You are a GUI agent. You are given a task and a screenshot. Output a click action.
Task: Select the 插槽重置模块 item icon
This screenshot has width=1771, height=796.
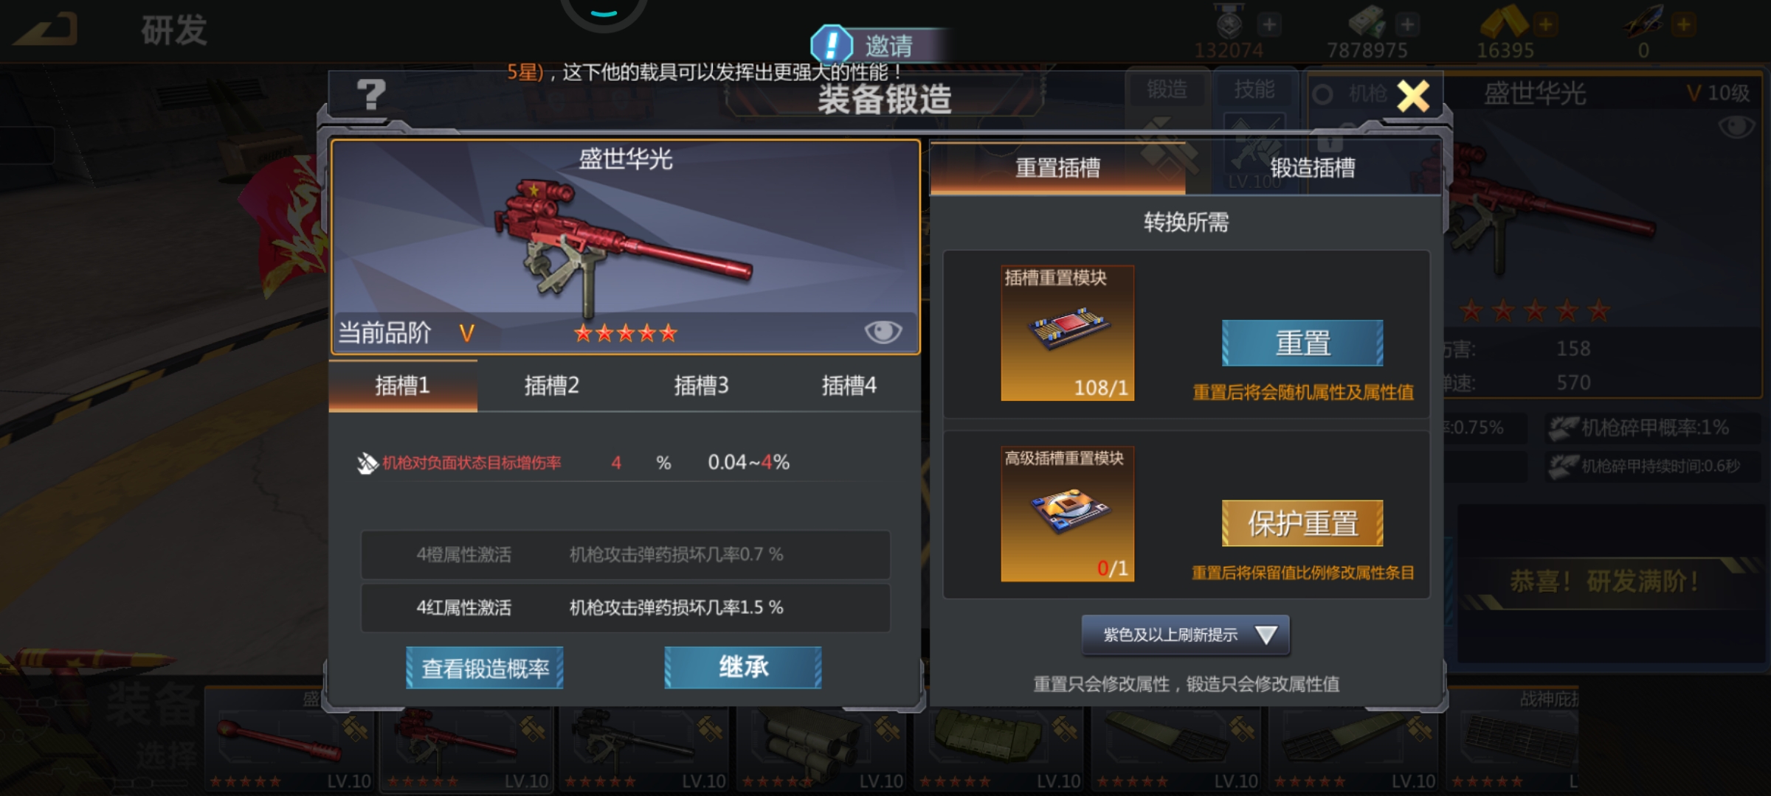1067,333
